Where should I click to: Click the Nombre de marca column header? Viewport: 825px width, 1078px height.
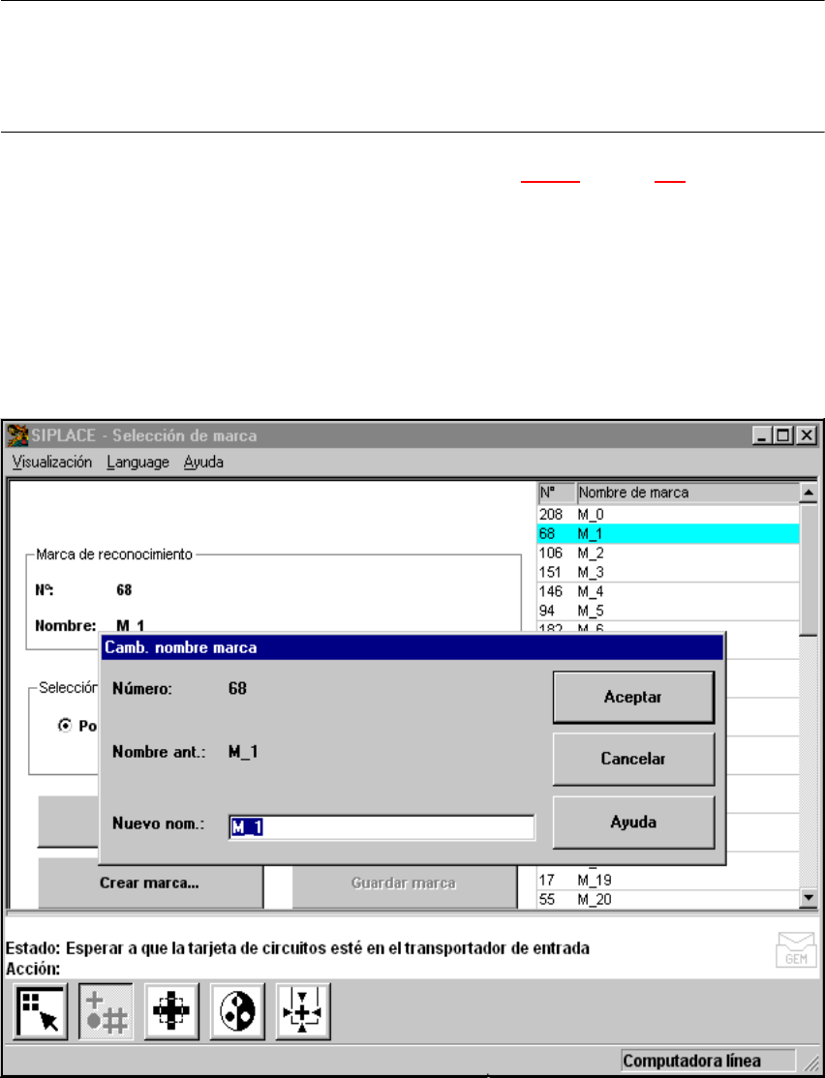(687, 493)
